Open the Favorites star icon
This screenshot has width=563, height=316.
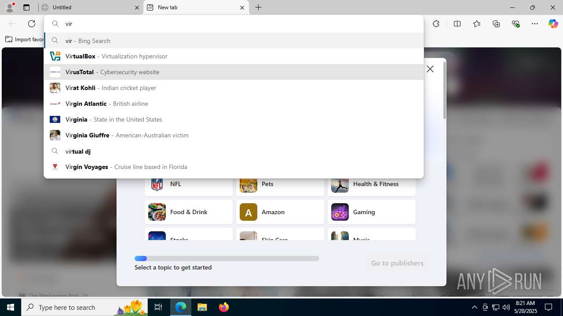(x=477, y=24)
